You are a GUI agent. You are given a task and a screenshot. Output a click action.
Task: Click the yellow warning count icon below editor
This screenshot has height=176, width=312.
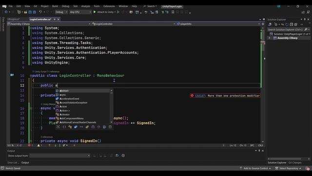39,145
